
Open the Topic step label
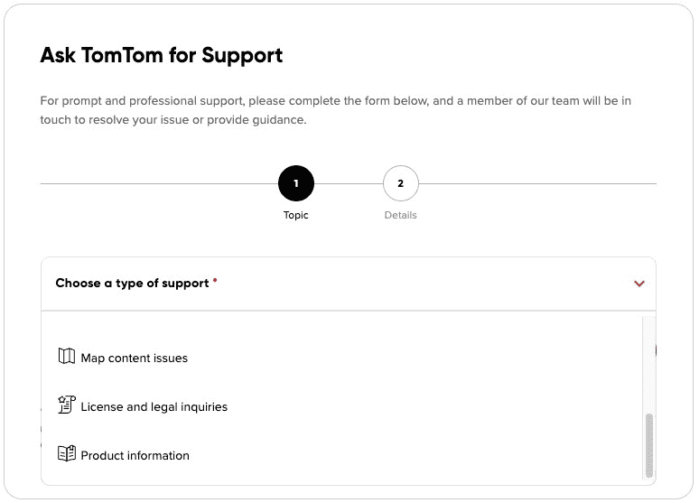pos(295,216)
